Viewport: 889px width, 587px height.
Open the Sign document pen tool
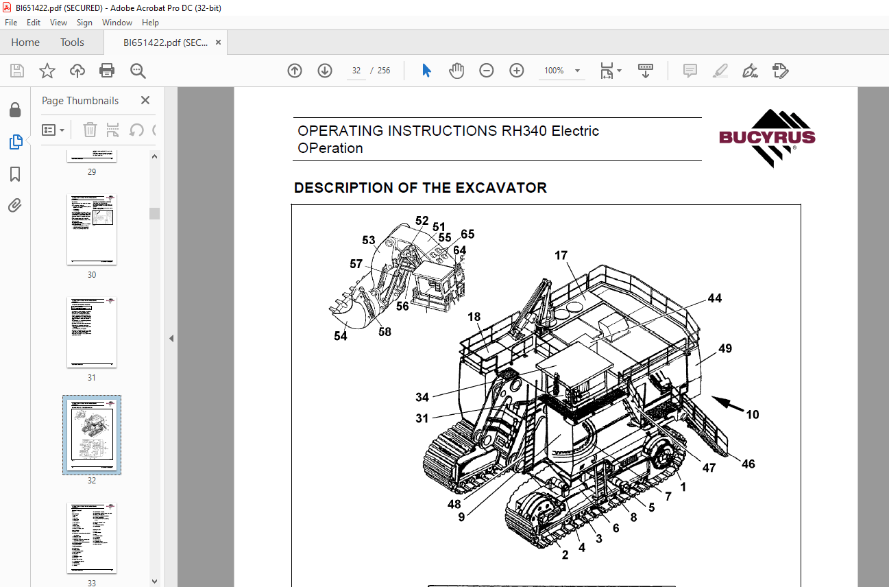[750, 71]
